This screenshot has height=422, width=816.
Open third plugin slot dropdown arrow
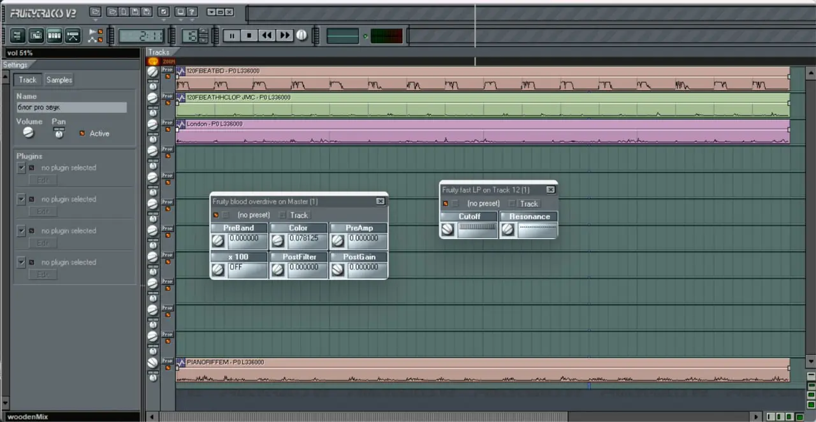click(21, 230)
